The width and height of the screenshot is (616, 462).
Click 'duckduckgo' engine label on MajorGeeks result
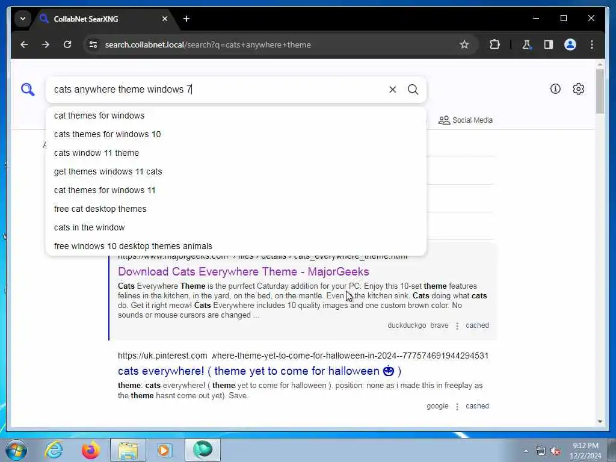pyautogui.click(x=407, y=325)
